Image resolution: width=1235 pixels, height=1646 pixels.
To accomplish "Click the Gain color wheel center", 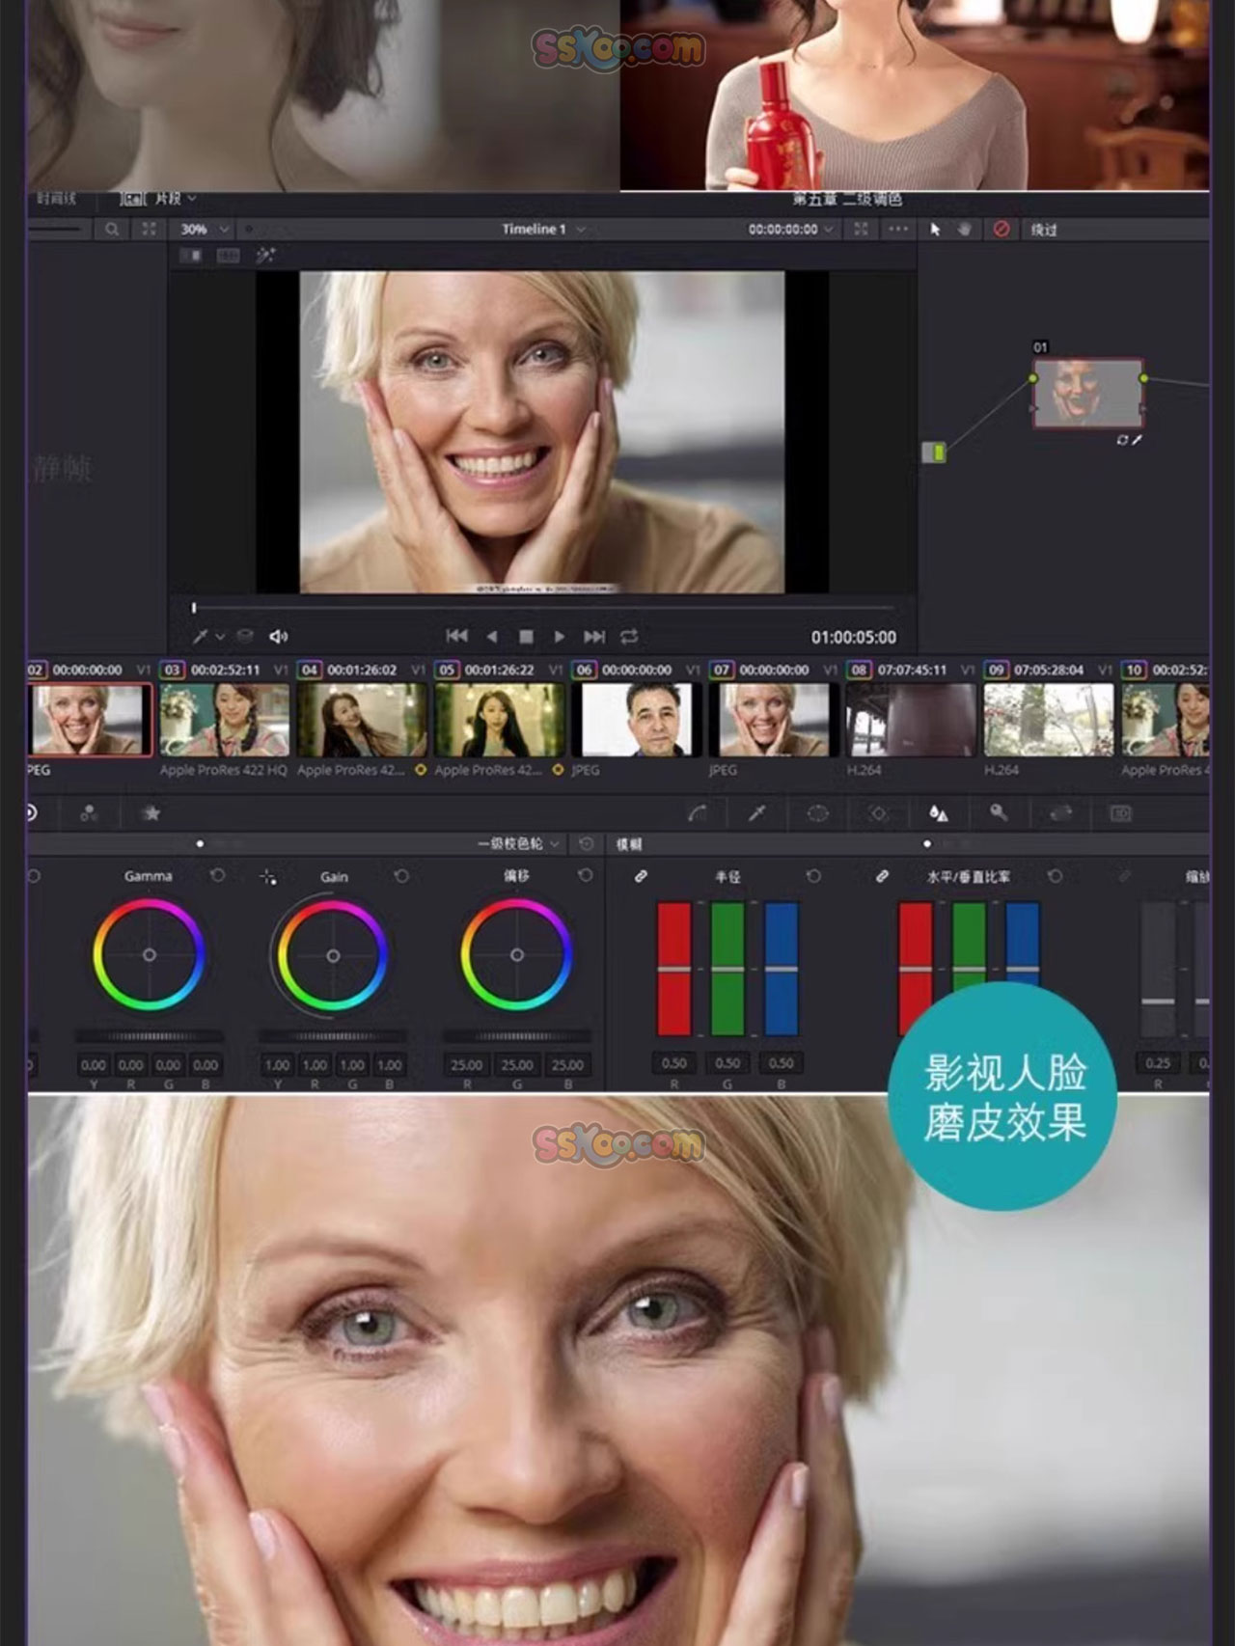I will coord(333,955).
